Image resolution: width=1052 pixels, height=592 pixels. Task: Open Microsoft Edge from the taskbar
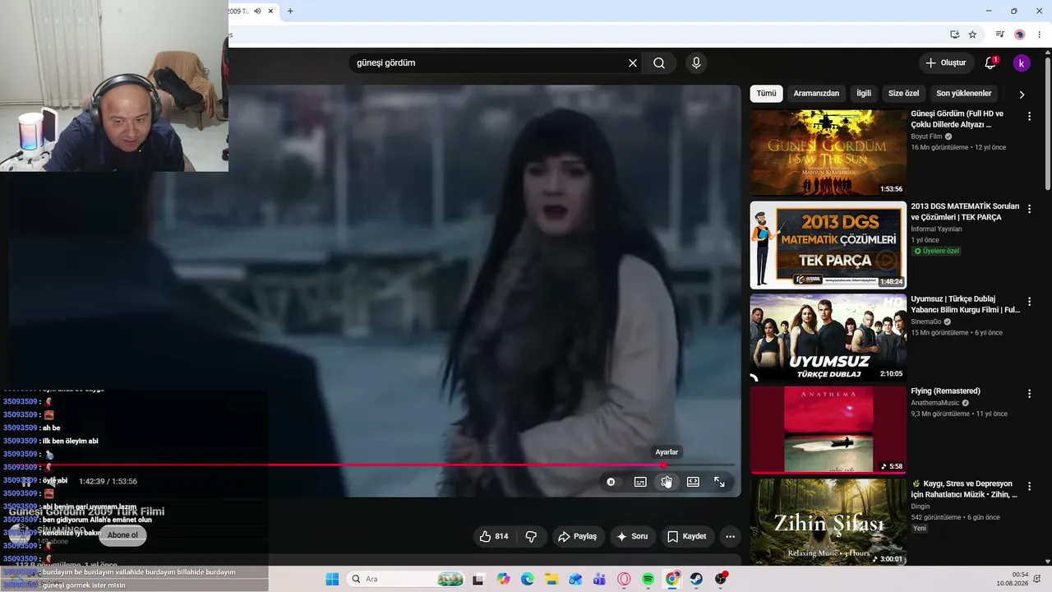click(527, 579)
